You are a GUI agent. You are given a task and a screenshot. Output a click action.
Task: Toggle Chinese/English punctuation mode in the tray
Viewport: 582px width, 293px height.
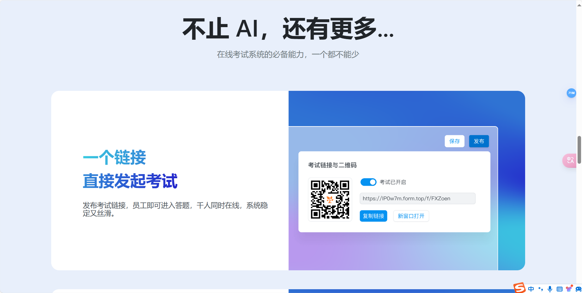click(x=540, y=289)
